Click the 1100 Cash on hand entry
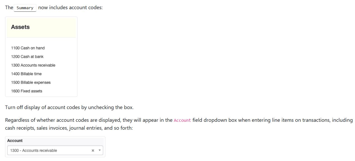Viewport: 355px width, 161px height. point(28,48)
